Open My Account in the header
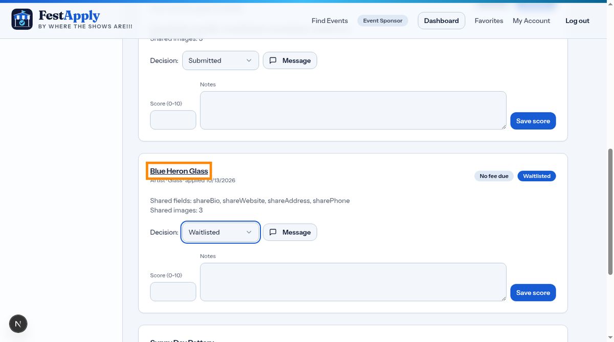614x342 pixels. coord(531,20)
